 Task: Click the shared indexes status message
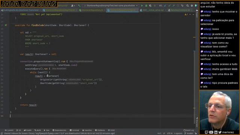click(x=59, y=133)
